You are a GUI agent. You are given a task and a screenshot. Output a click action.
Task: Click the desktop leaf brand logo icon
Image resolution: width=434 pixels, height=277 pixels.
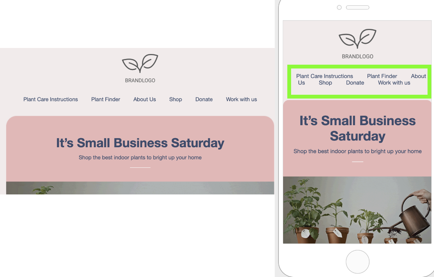[140, 64]
